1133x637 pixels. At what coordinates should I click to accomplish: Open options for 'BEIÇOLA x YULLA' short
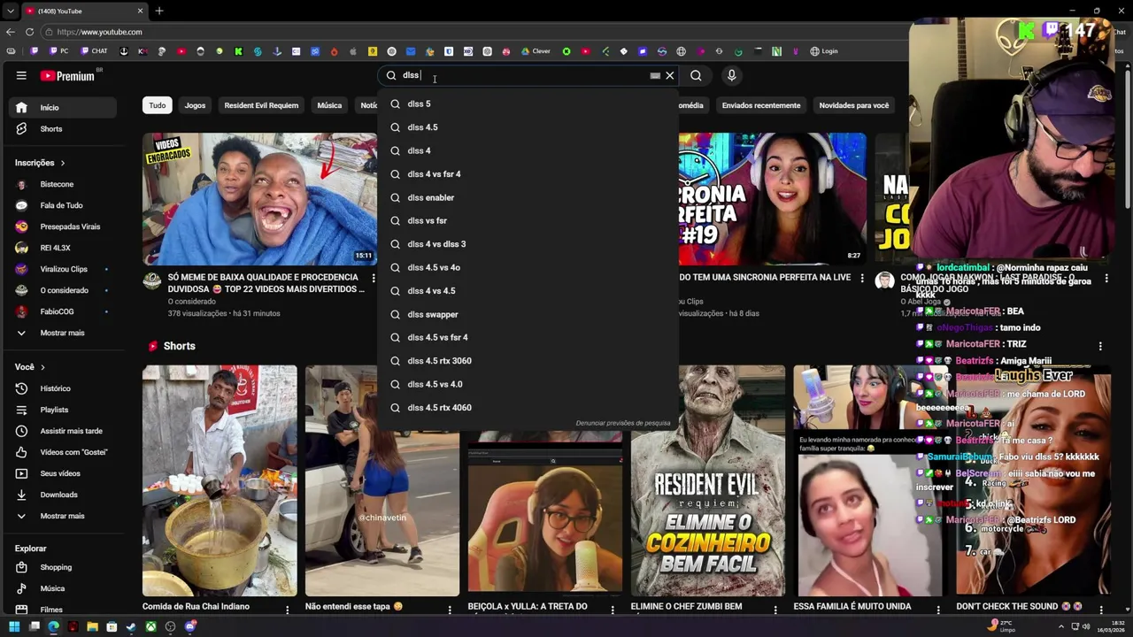coord(613,610)
